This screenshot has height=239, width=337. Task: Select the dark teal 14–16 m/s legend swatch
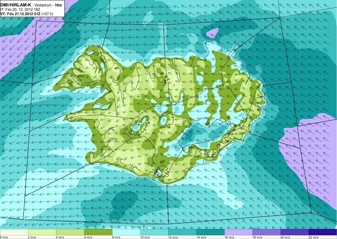210,232
